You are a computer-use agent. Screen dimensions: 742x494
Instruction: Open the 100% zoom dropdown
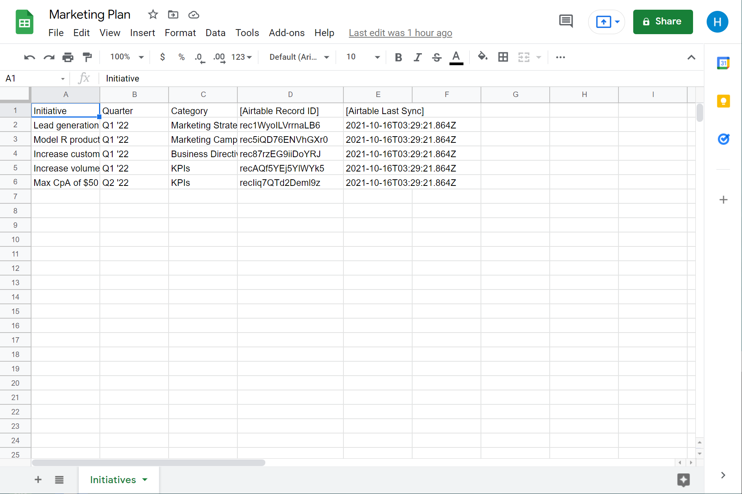pos(127,57)
